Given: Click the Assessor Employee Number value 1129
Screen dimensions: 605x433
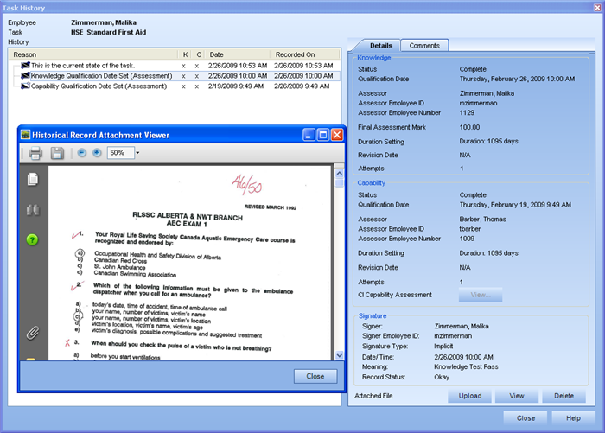Looking at the screenshot, I should pos(467,112).
